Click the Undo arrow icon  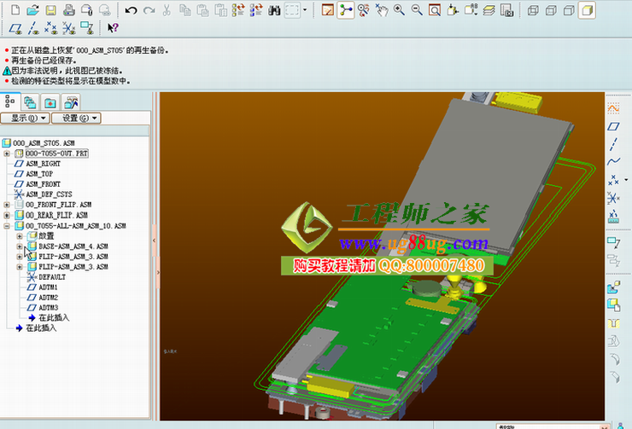click(x=131, y=10)
